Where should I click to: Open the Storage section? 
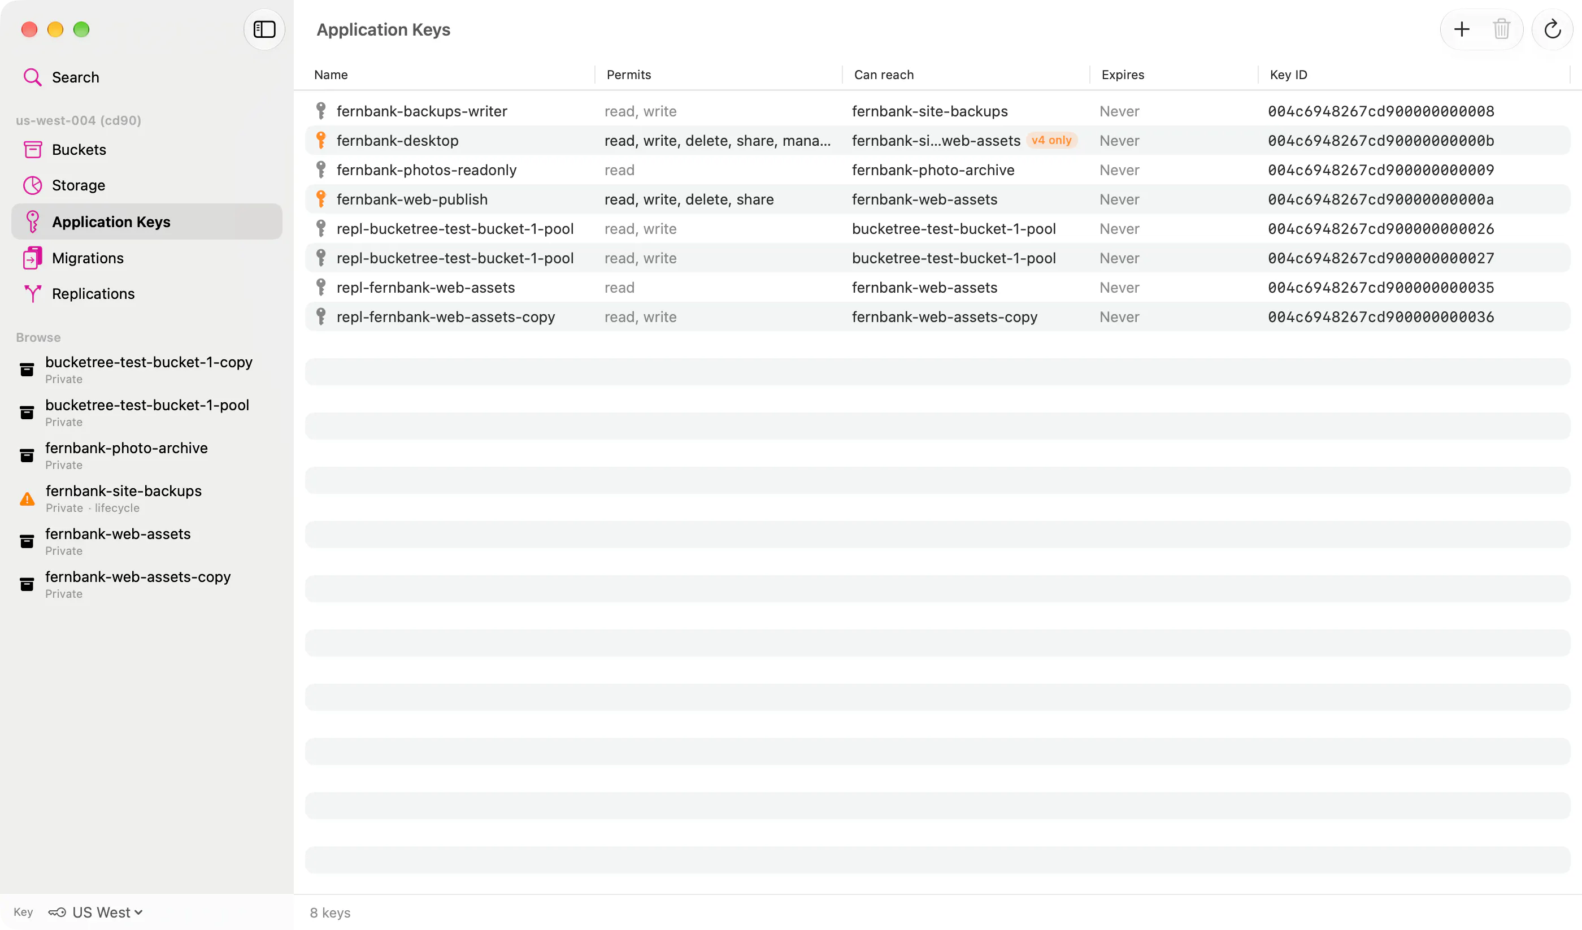point(147,185)
